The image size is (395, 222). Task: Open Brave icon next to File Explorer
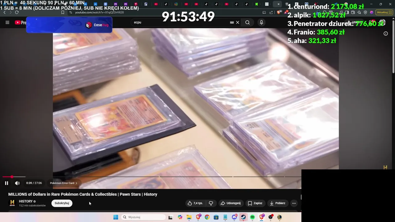198,217
